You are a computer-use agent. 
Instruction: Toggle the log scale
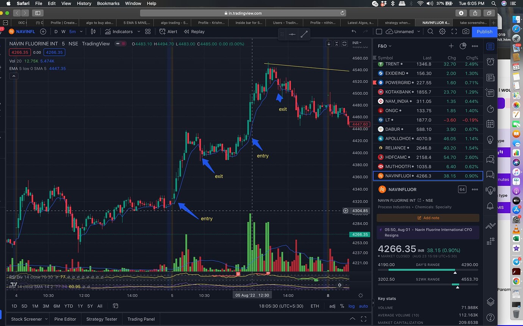point(352,306)
